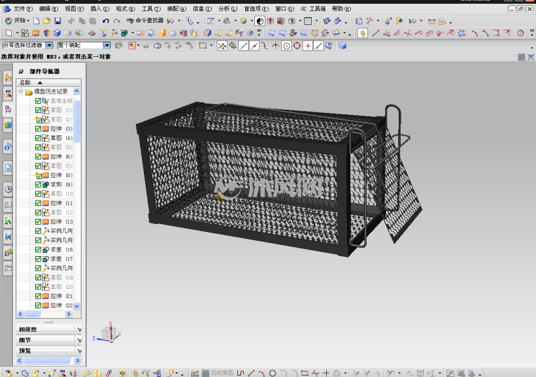Click the Open file folder icon
Screen dimensions: 536x377
[47, 21]
